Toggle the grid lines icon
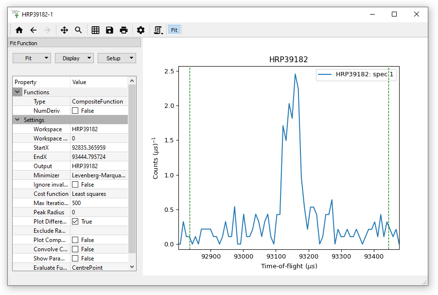 pos(96,30)
